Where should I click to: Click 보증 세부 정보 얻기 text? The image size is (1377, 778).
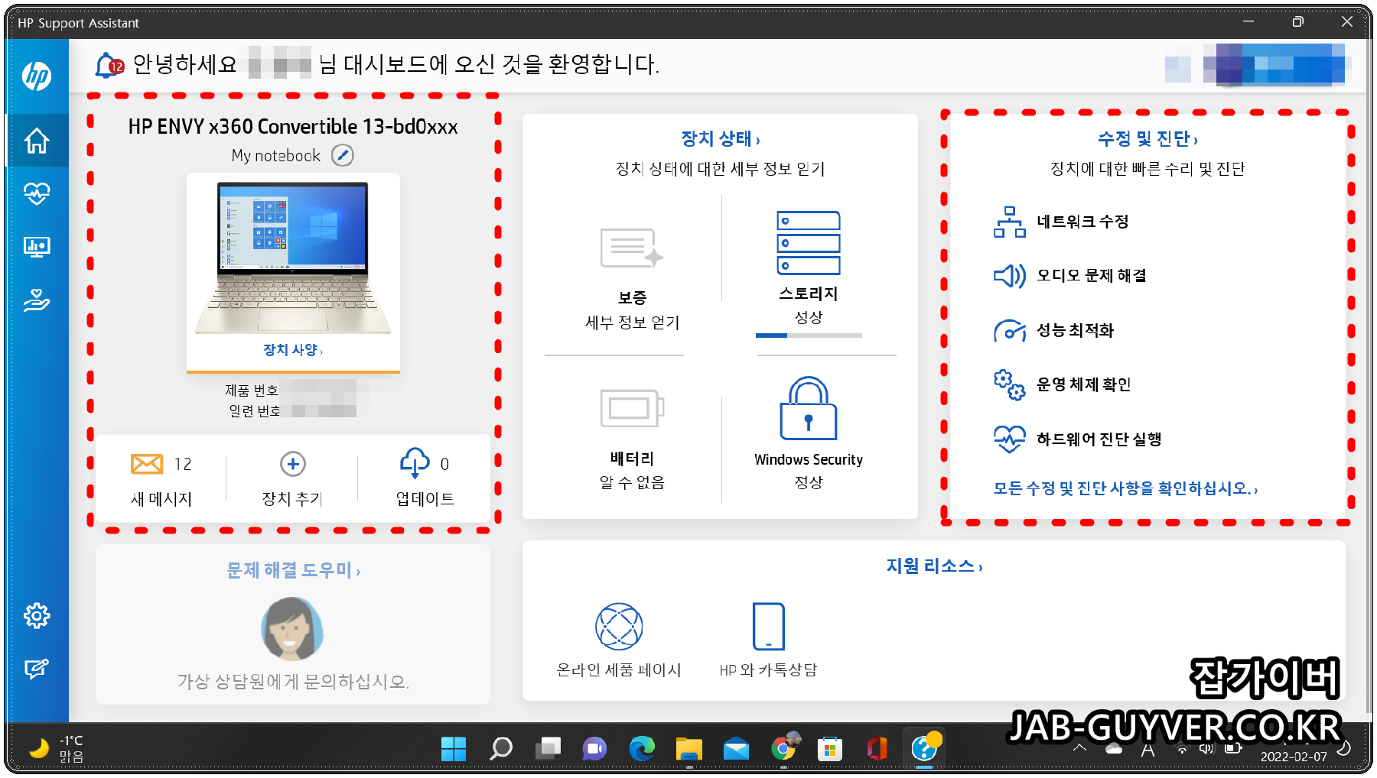pyautogui.click(x=632, y=310)
